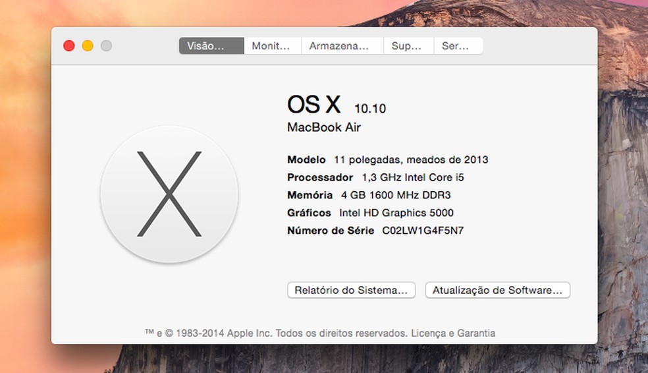Open the Armazena... tab

342,45
